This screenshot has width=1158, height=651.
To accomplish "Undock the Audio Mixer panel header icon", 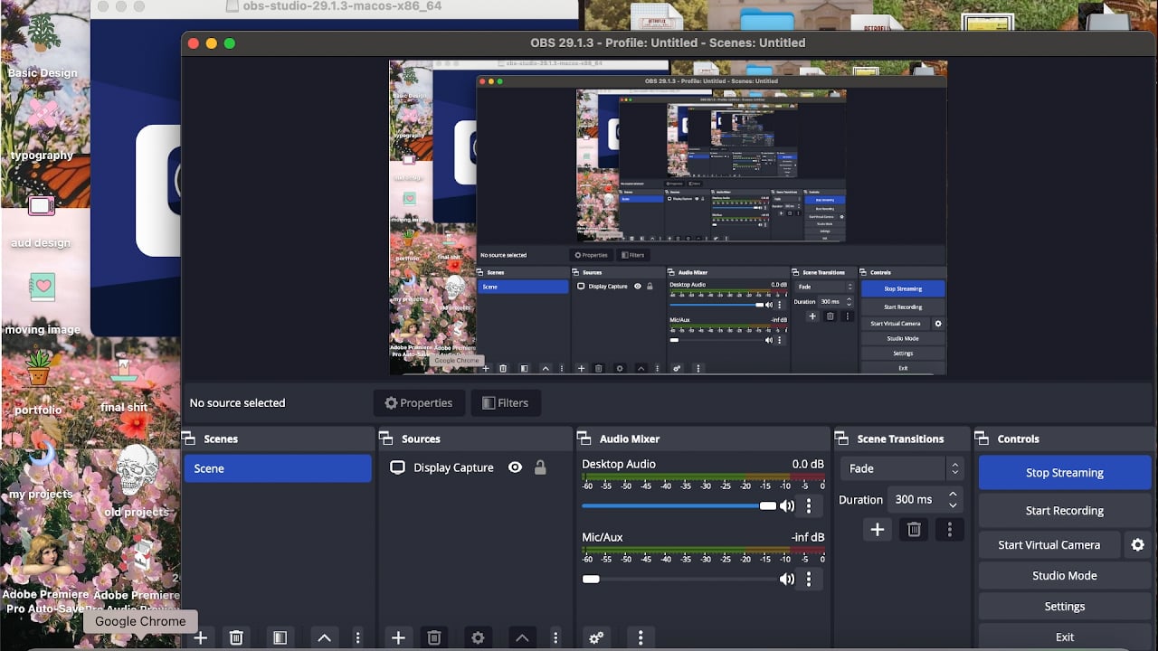I will click(x=584, y=439).
